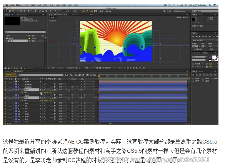Enable frame blending for timeline

(79, 75)
